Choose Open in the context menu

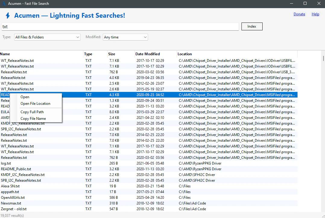click(25, 97)
